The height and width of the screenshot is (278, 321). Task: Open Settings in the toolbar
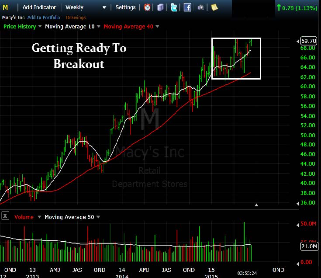125,7
